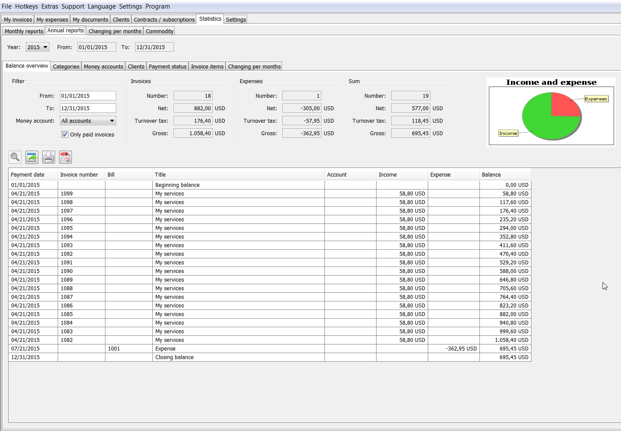
Task: Open the Extras menu
Action: [49, 6]
